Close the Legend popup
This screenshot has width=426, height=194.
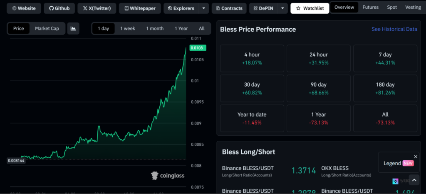(x=416, y=157)
